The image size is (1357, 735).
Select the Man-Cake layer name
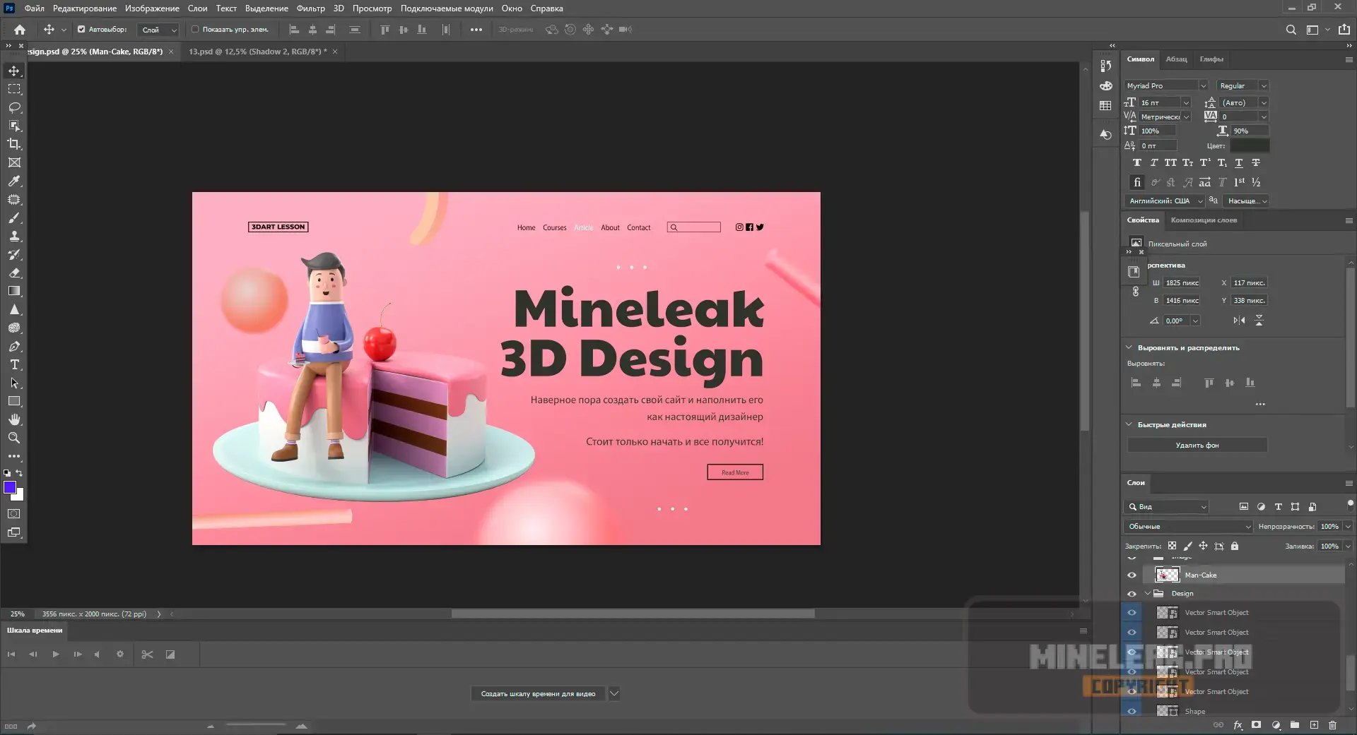pos(1200,575)
